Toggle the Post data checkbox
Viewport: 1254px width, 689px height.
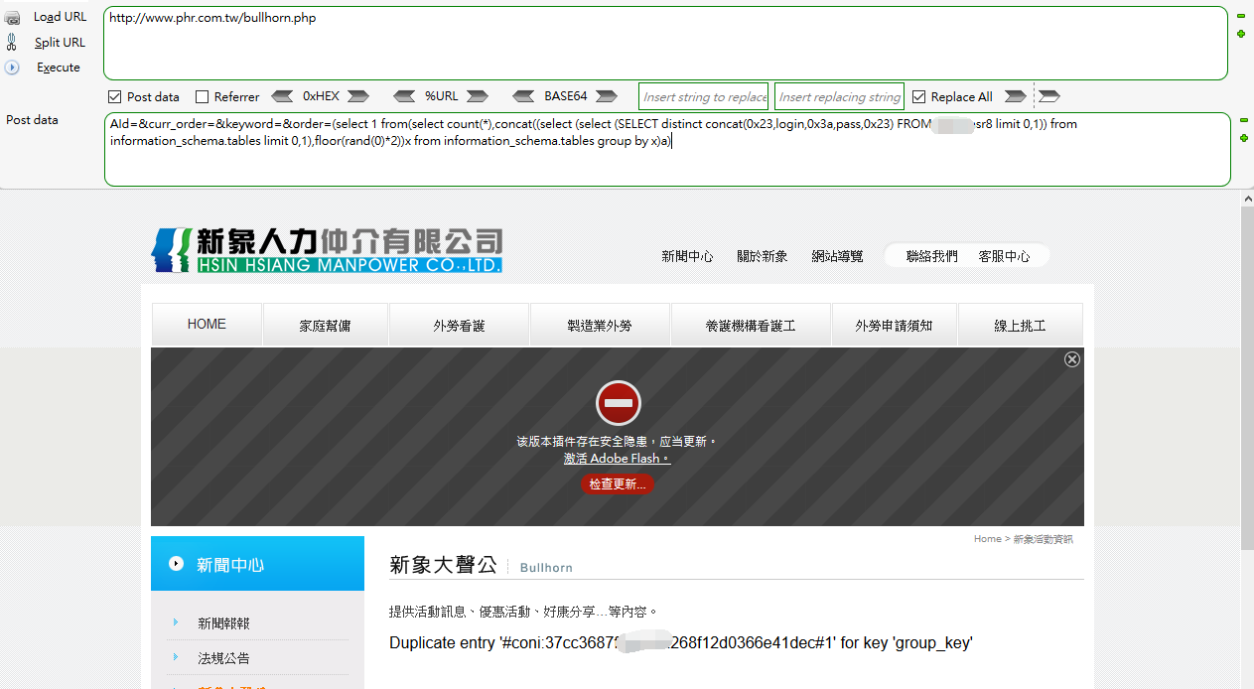[115, 97]
